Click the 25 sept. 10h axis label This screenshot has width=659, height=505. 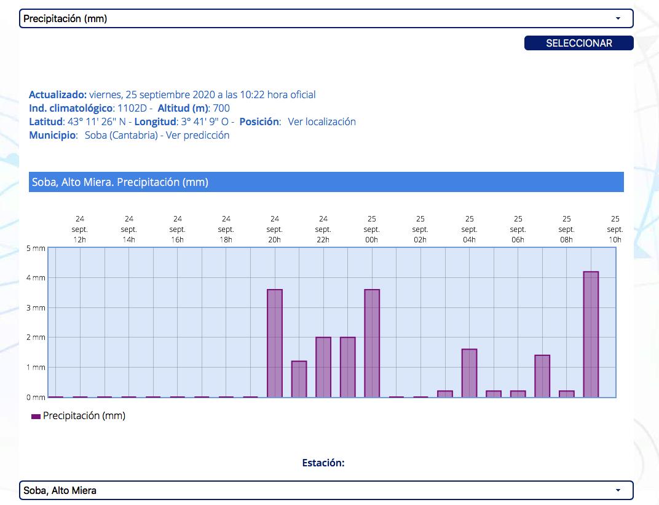(x=615, y=229)
